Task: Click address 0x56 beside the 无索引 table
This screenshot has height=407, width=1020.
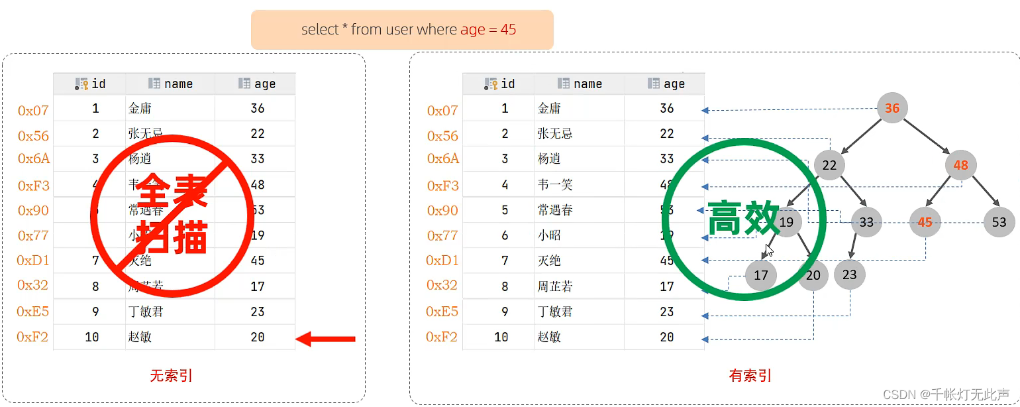Action: click(33, 136)
